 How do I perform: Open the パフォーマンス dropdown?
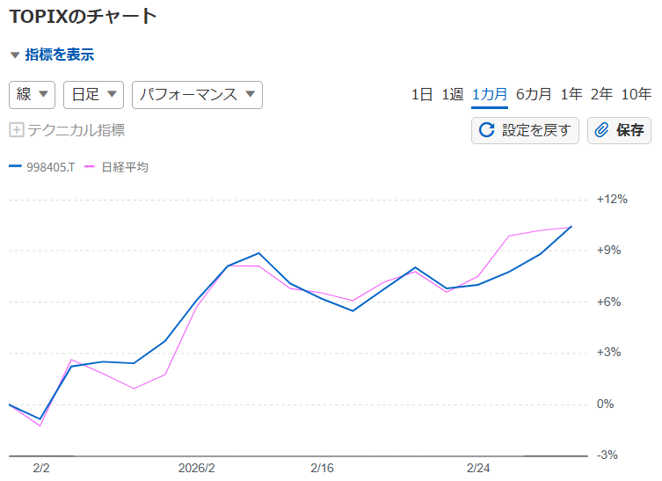click(197, 94)
